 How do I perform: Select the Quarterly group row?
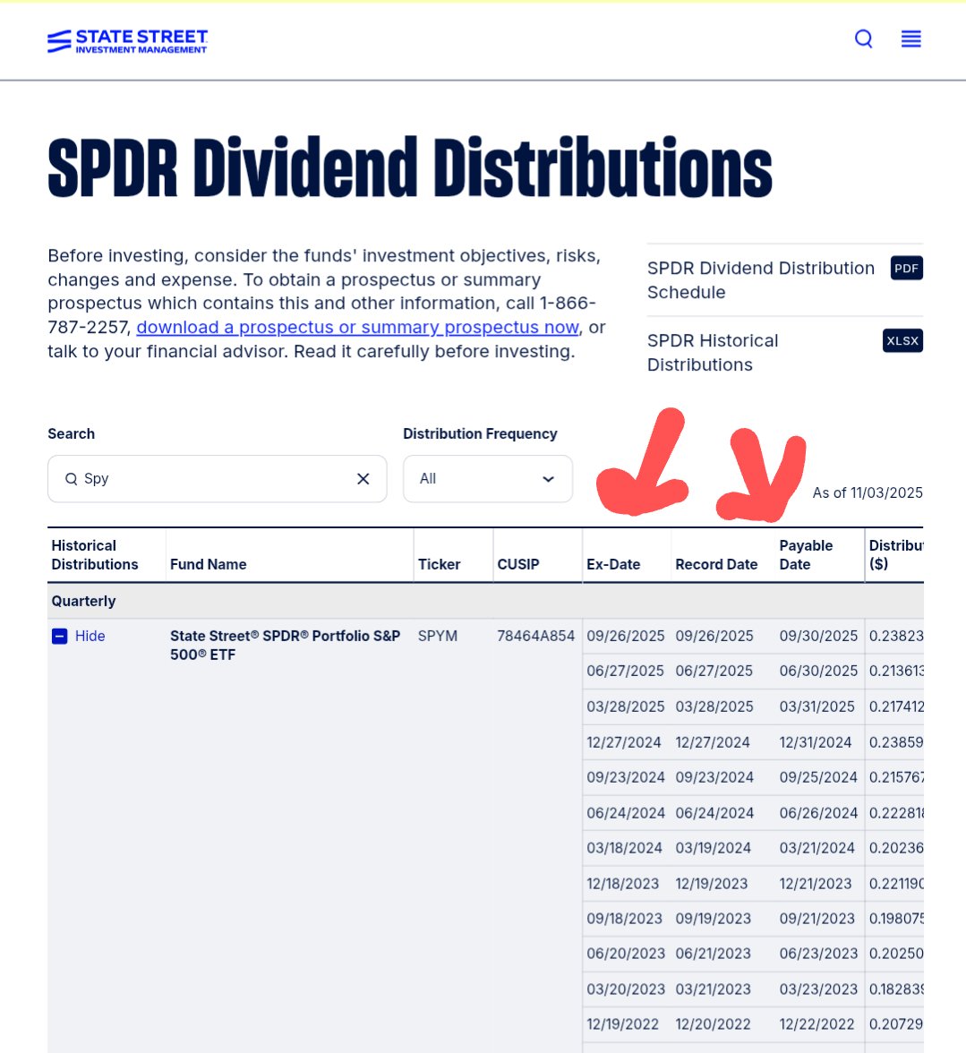[x=485, y=601]
